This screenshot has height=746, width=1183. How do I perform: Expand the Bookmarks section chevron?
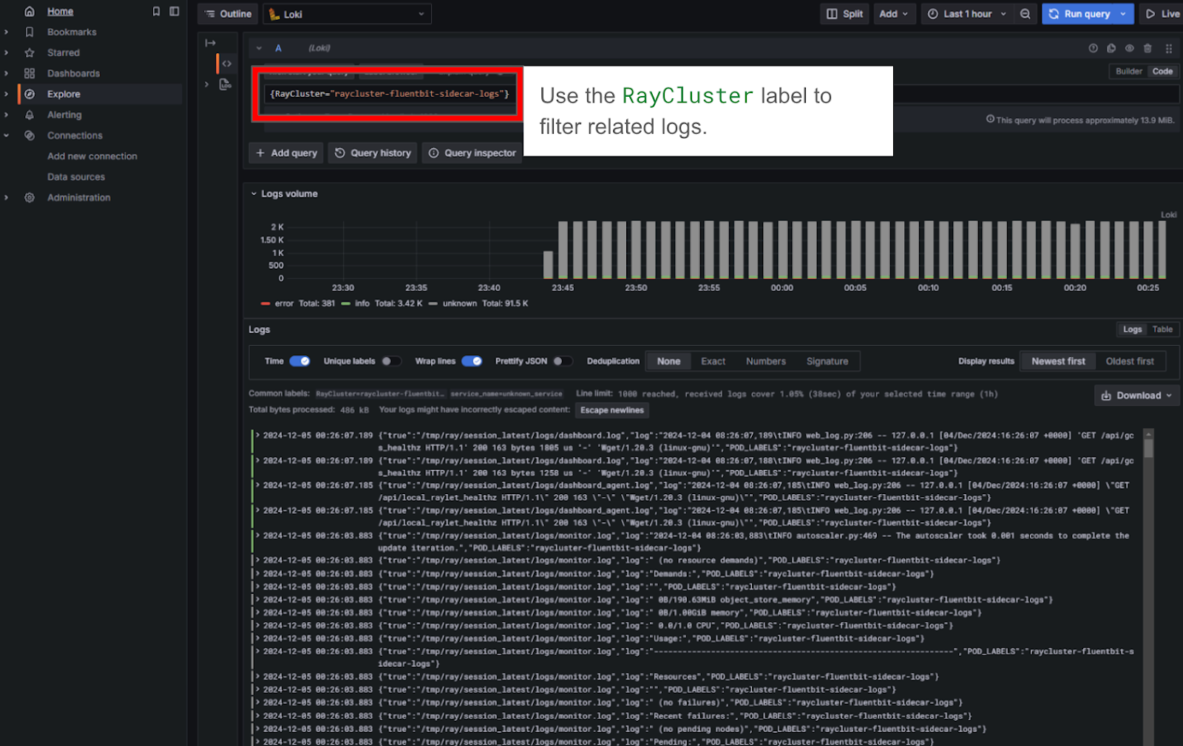pos(7,32)
